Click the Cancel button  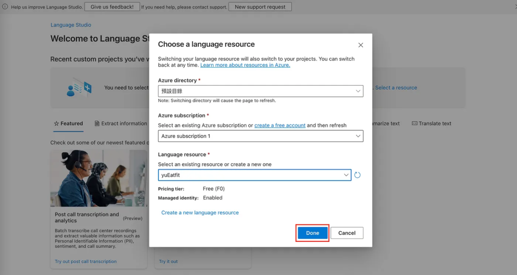[347, 233]
